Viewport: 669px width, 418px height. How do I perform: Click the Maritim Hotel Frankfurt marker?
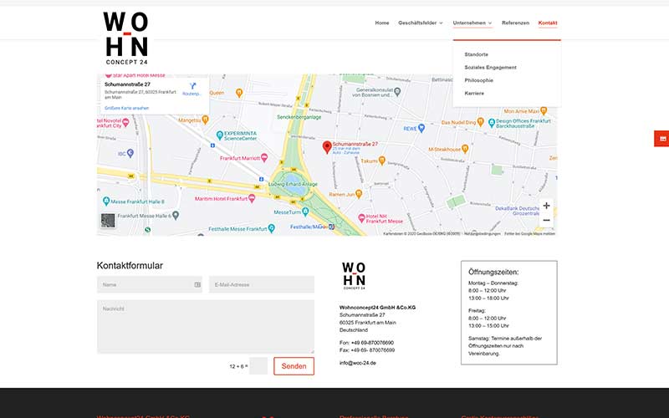[x=252, y=198]
